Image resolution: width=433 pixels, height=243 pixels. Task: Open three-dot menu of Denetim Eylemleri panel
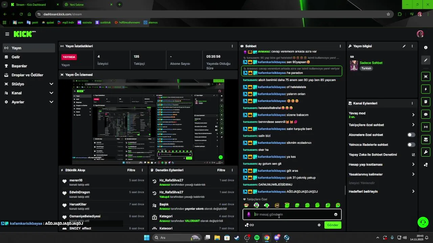(232, 170)
